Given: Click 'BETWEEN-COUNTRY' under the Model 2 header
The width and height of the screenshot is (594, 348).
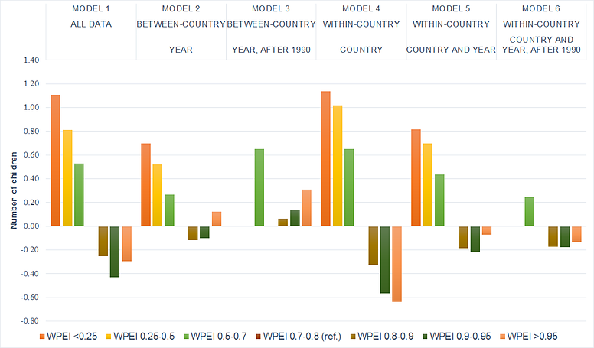Looking at the screenshot, I should (x=181, y=24).
